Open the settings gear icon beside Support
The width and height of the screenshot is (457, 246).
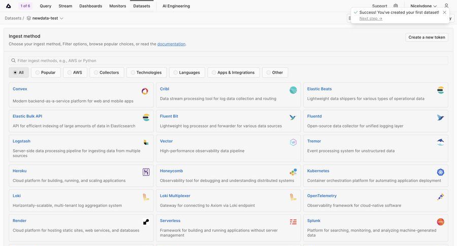click(396, 6)
